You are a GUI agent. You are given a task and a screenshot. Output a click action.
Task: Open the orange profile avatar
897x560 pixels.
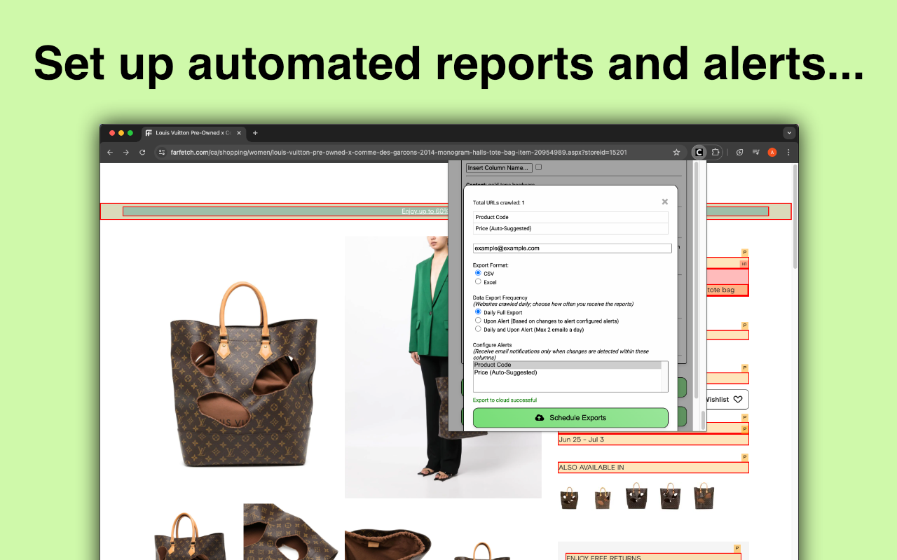click(772, 152)
